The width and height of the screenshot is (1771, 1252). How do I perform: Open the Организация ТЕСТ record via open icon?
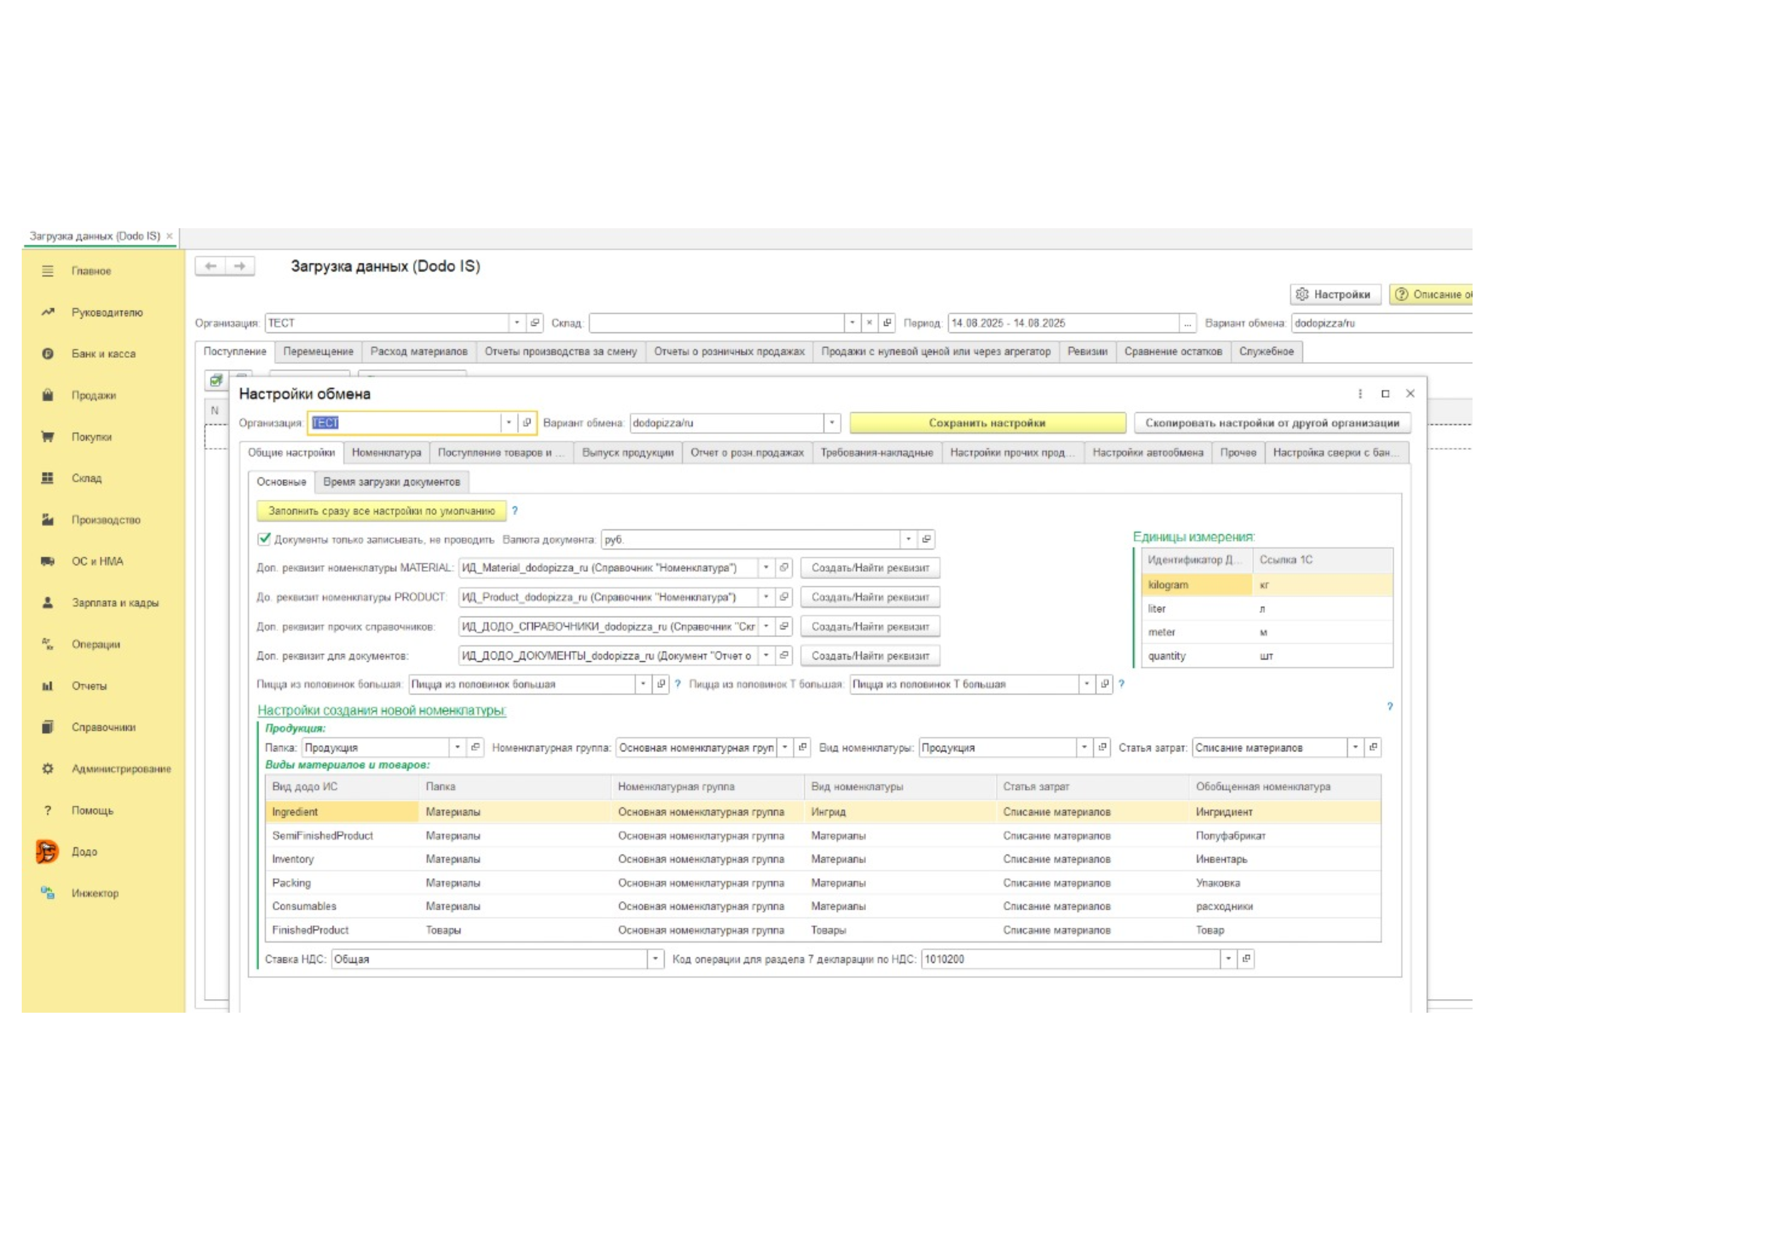(535, 323)
